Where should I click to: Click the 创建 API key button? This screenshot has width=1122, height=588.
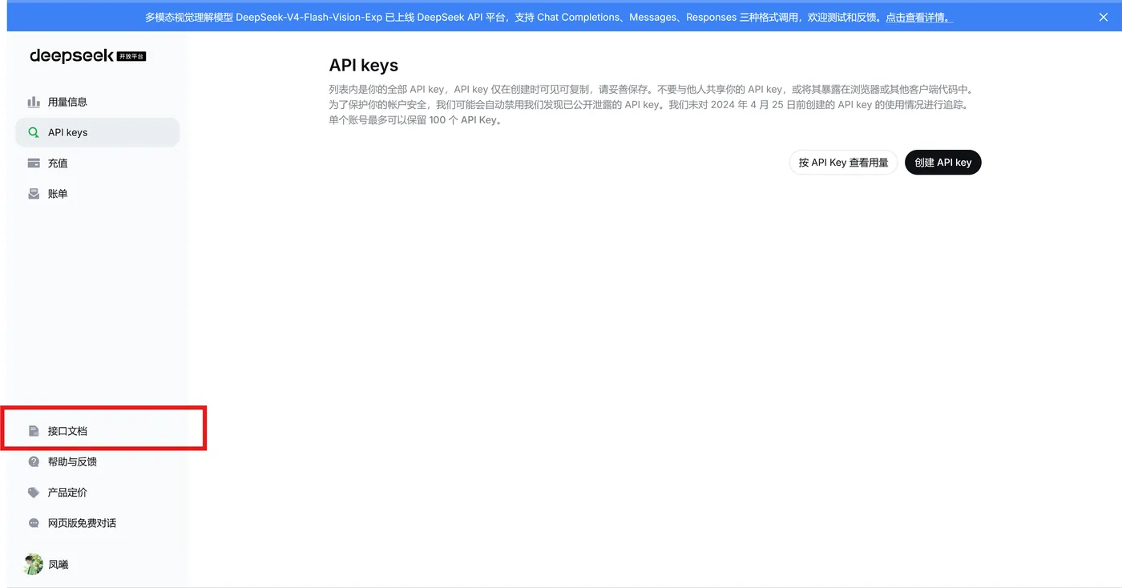tap(942, 163)
